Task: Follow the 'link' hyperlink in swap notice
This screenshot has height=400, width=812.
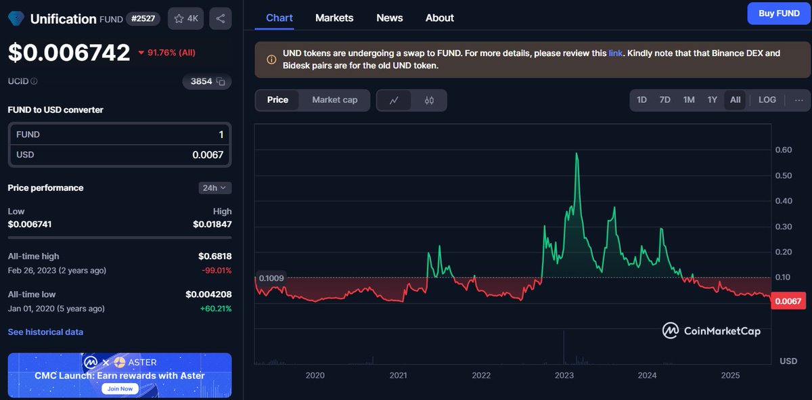Action: pos(616,53)
